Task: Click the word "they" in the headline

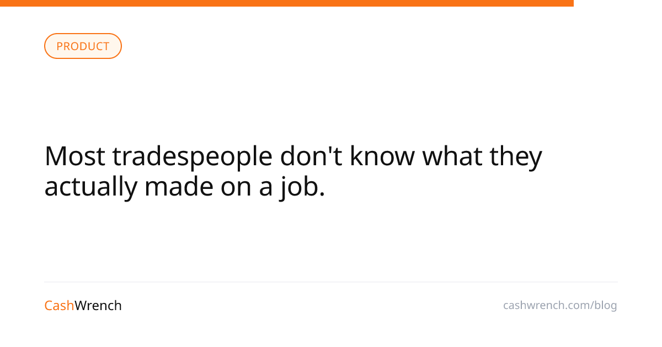Action: click(x=516, y=157)
